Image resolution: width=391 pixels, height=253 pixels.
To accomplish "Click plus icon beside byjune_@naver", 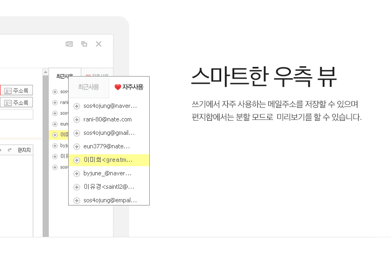I will tap(77, 174).
